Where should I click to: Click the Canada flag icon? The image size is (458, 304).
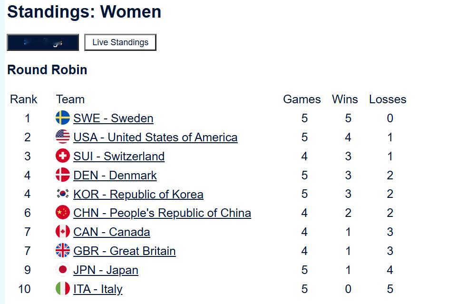click(63, 232)
